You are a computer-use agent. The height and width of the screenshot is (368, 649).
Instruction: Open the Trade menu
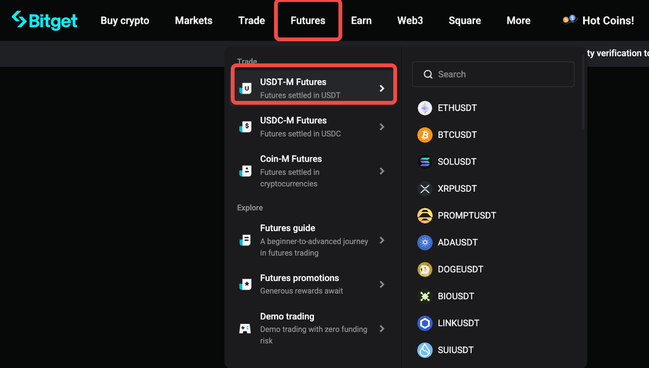coord(251,20)
